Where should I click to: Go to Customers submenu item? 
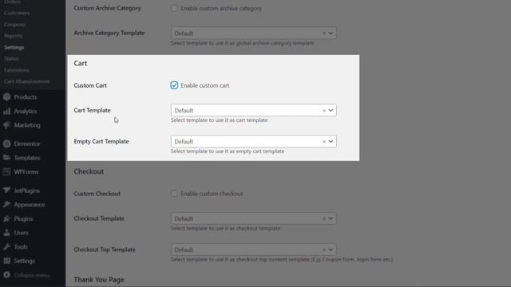tap(17, 13)
